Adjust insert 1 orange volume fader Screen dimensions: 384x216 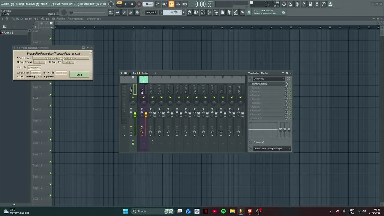click(x=146, y=114)
